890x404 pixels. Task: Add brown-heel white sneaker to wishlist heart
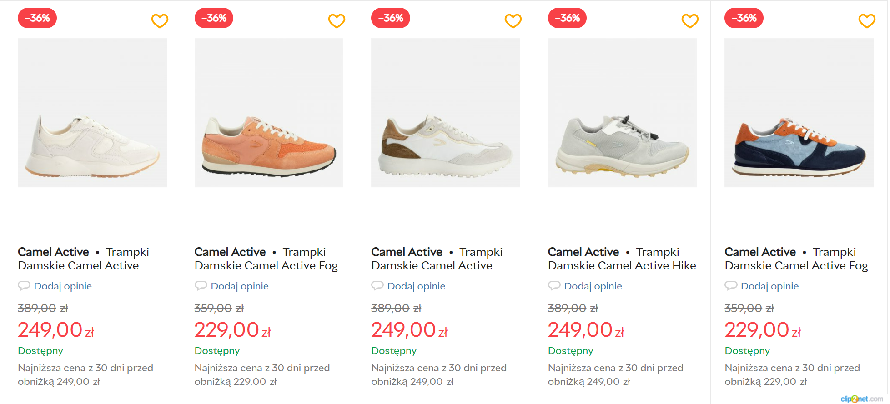point(513,21)
